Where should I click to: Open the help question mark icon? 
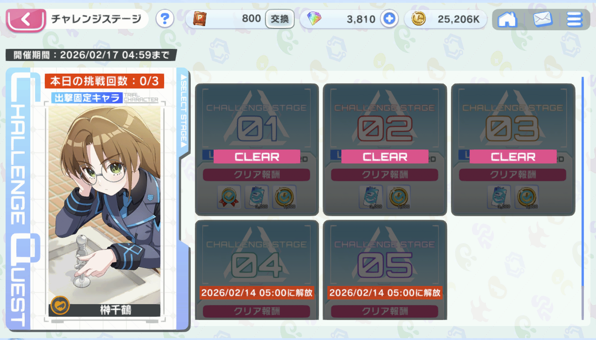(x=165, y=19)
